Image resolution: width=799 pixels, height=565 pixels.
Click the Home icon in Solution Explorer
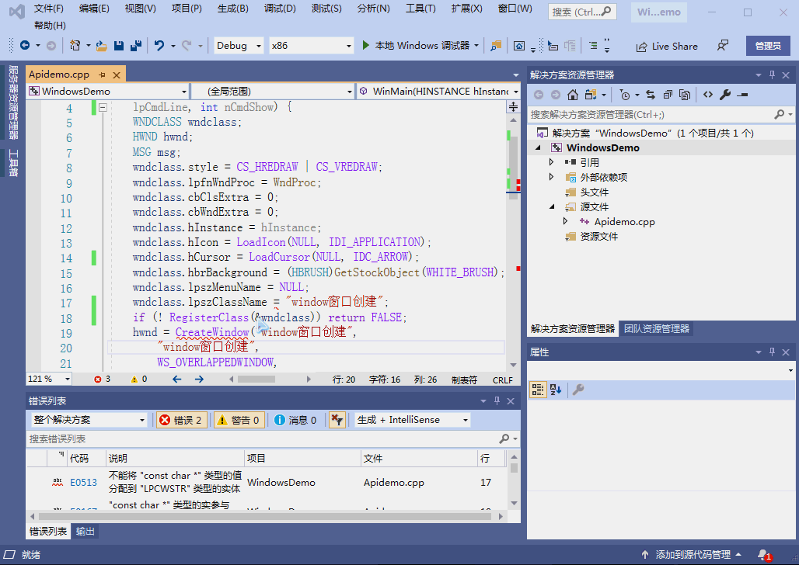[573, 95]
